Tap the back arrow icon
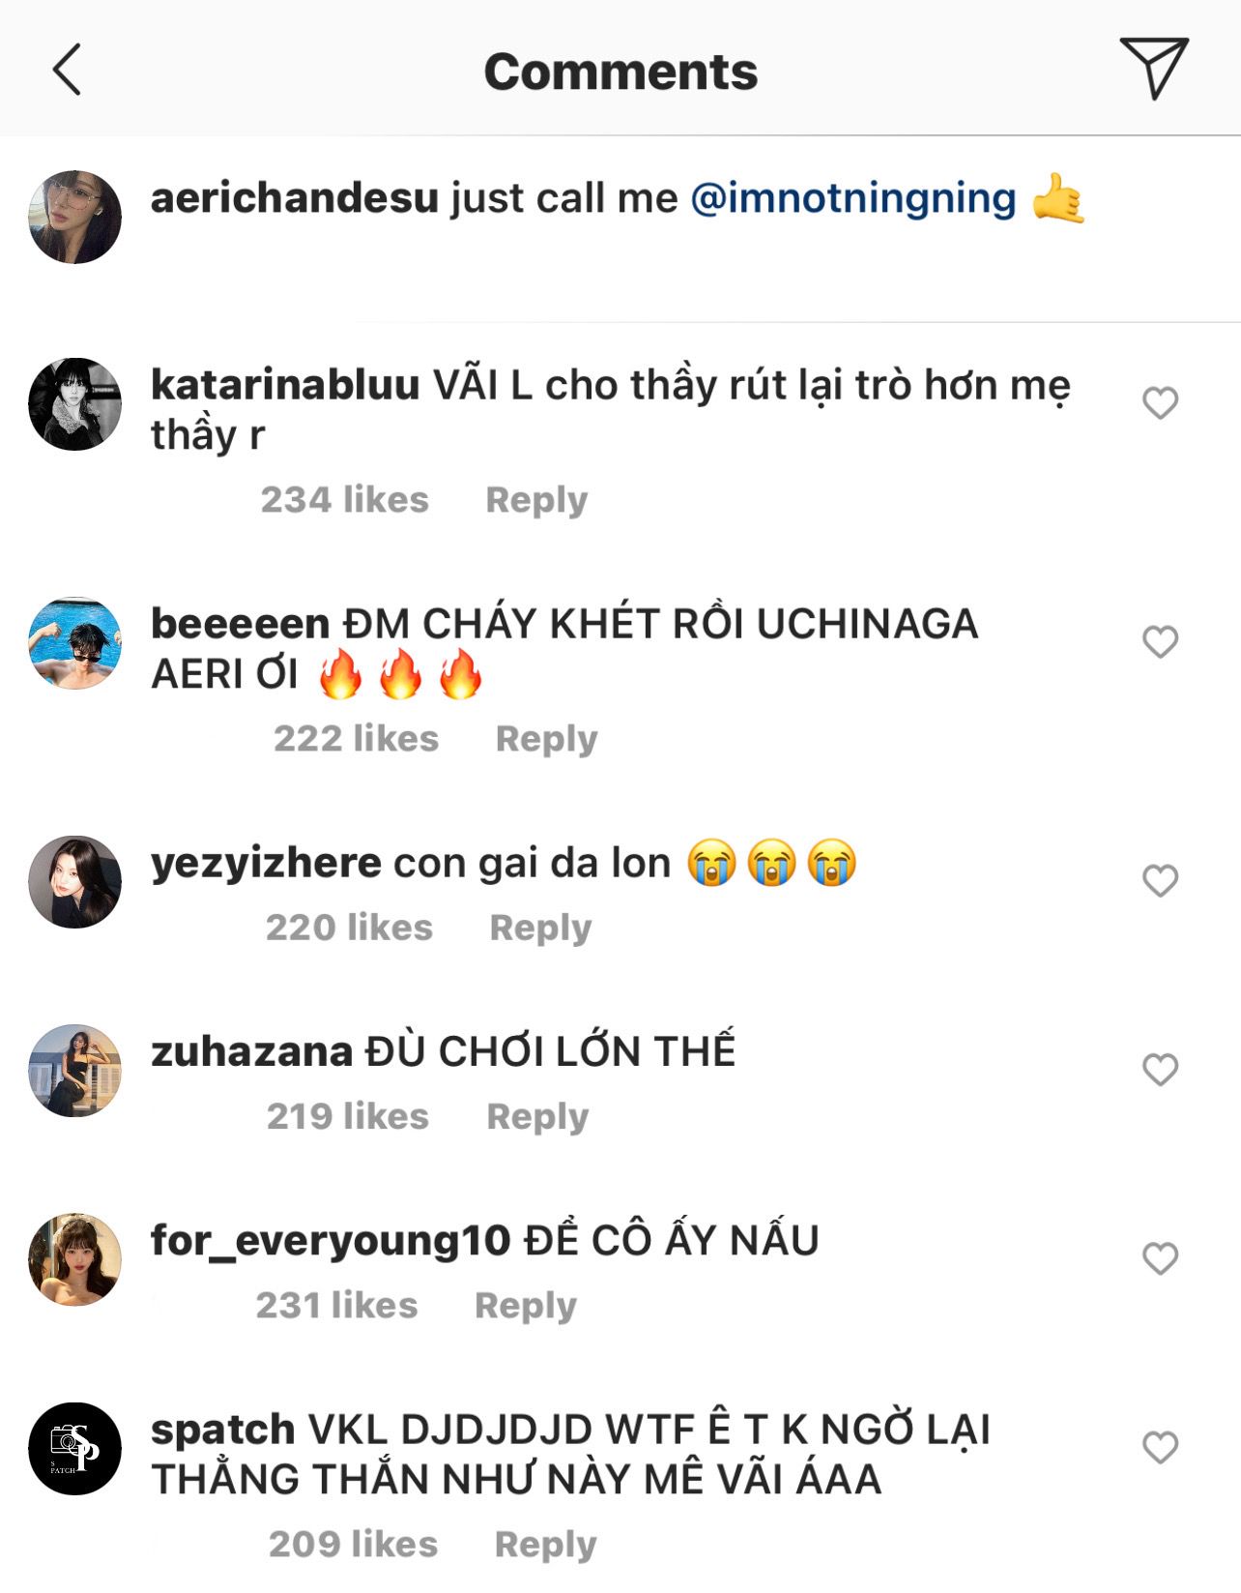The image size is (1241, 1593). pyautogui.click(x=68, y=70)
